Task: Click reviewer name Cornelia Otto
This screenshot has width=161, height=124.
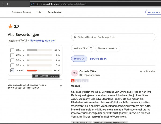Action: pos(87,71)
